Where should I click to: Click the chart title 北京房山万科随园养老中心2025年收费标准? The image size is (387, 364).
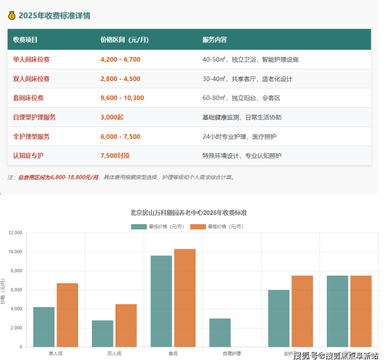pyautogui.click(x=188, y=213)
